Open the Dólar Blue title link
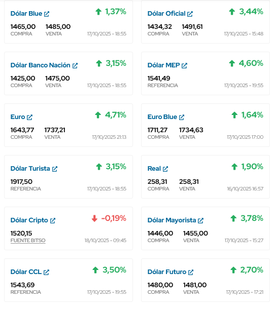Viewport: 270px width, 310px height. pos(26,14)
